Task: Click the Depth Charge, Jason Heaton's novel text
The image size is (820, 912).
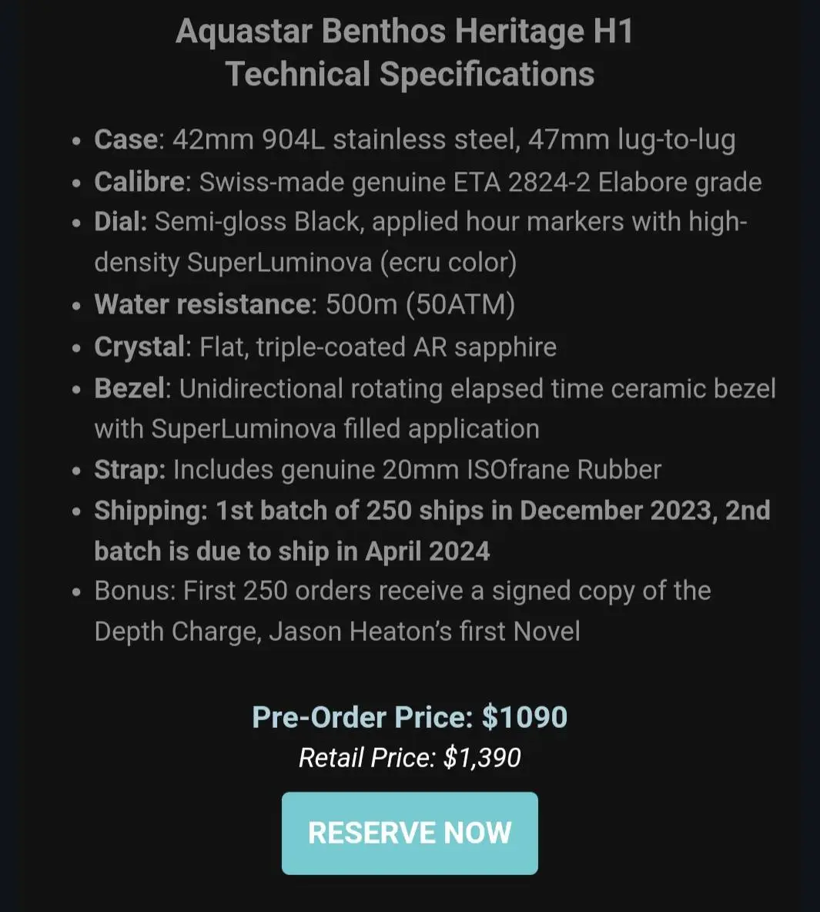Action: click(336, 632)
